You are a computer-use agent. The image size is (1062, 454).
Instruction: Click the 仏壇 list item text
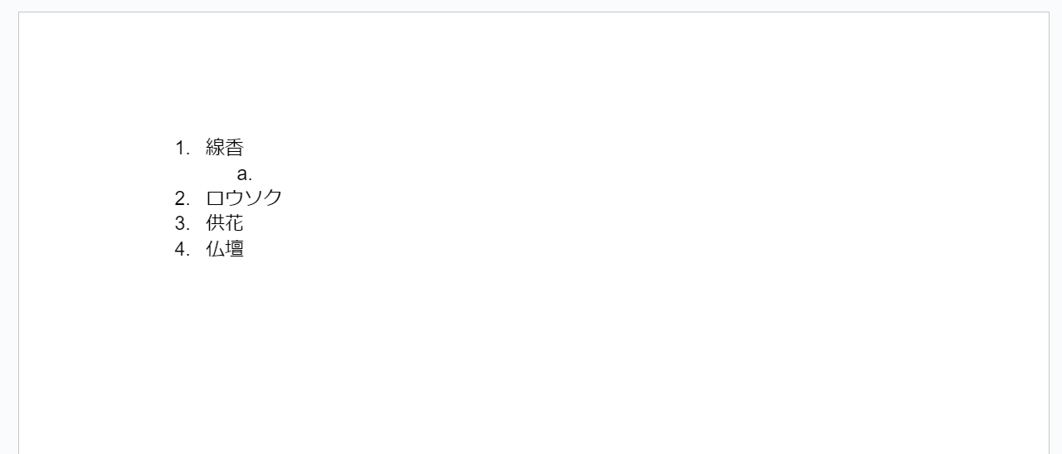(225, 249)
